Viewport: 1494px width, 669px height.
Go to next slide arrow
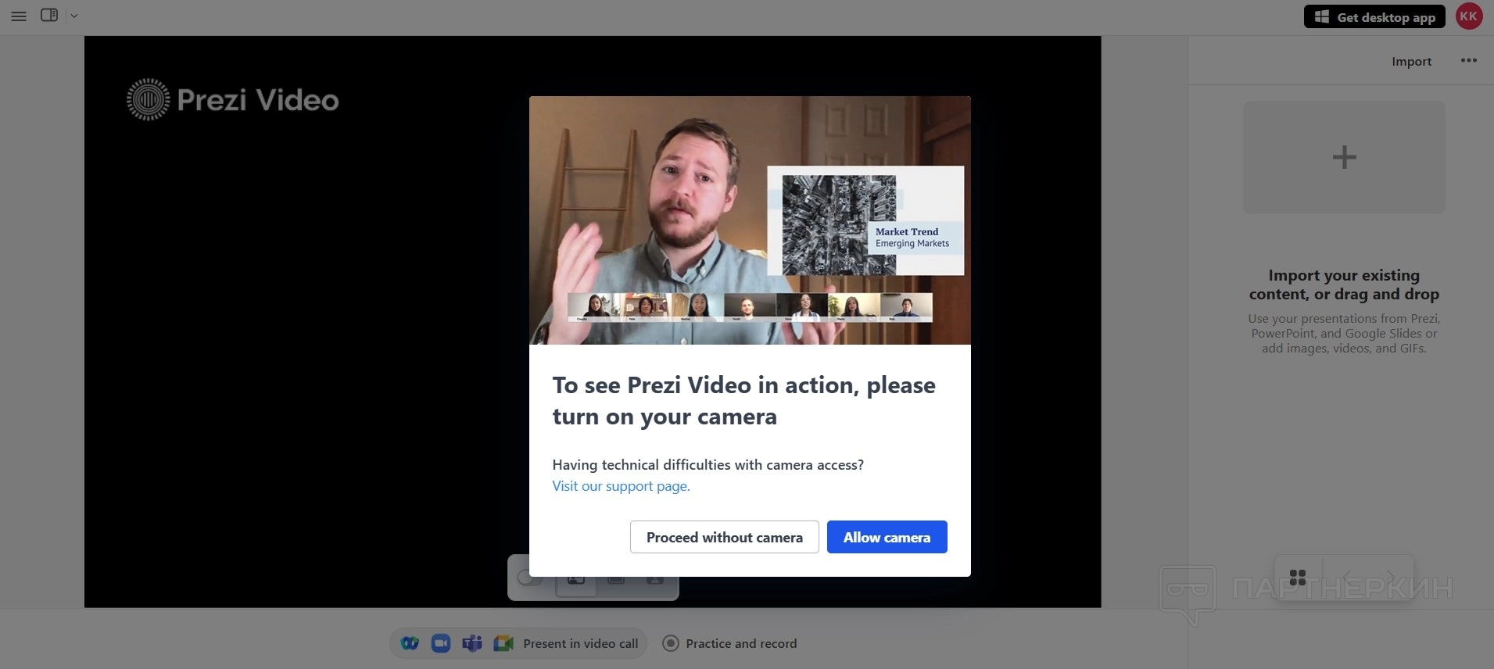pos(1390,578)
